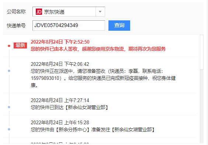Click the red latest-status timeline dot
Image resolution: width=208 pixels, height=145 pixels.
coord(9,46)
